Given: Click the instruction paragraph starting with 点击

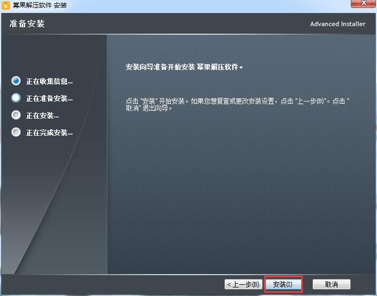Looking at the screenshot, I should (x=238, y=104).
